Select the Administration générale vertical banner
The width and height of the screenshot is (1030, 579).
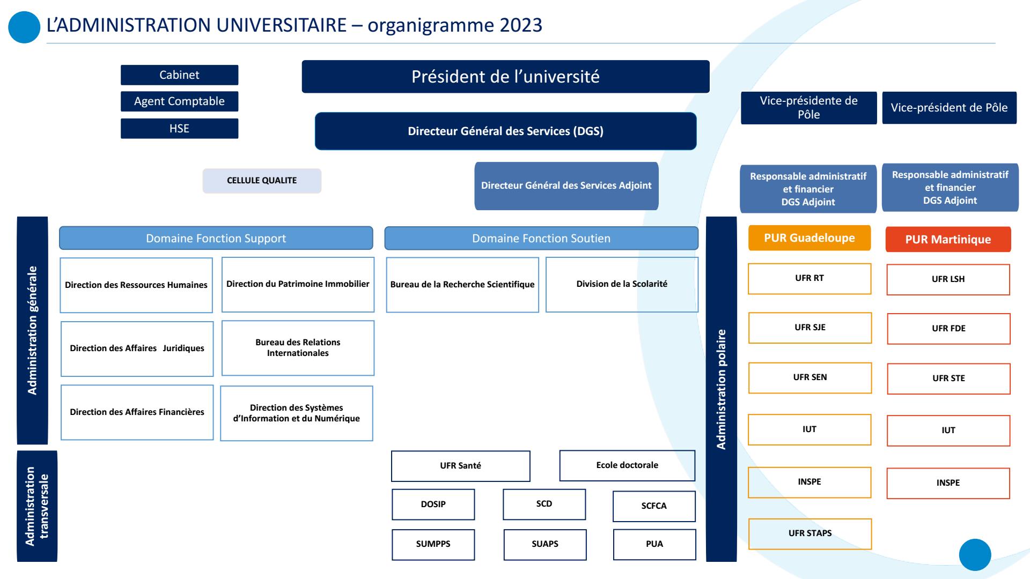(x=32, y=330)
